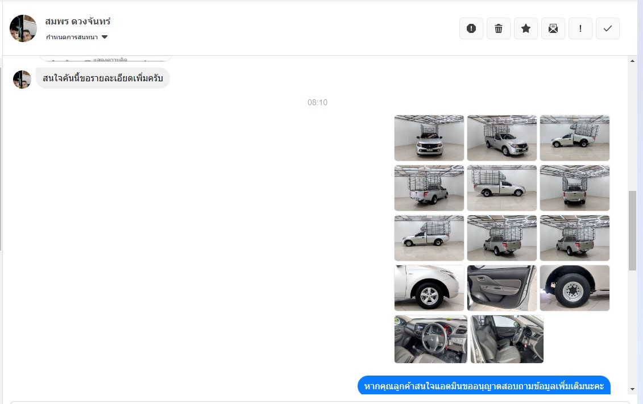Image resolution: width=643 pixels, height=404 pixels.
Task: Flag conversation with plain exclamation mark icon
Action: point(580,28)
